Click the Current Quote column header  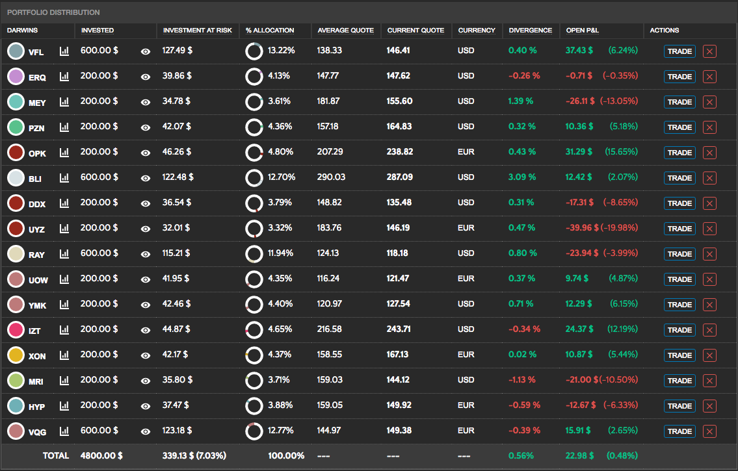click(415, 31)
